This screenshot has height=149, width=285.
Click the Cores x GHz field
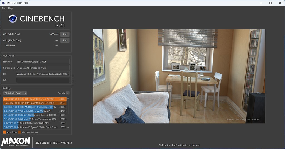click(x=43, y=68)
